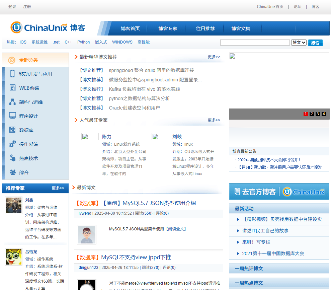This screenshot has height=290, width=331.
Task: Click the 嵌入式 hot search link
Action: click(101, 42)
